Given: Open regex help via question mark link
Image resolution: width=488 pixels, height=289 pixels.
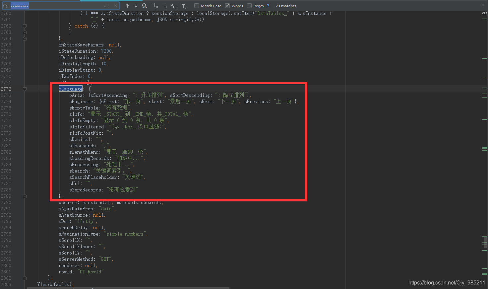Looking at the screenshot, I should (267, 6).
